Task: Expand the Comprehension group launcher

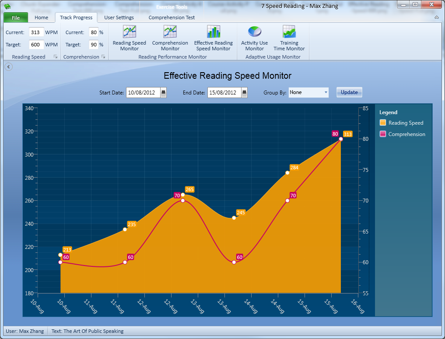Action: [x=103, y=57]
